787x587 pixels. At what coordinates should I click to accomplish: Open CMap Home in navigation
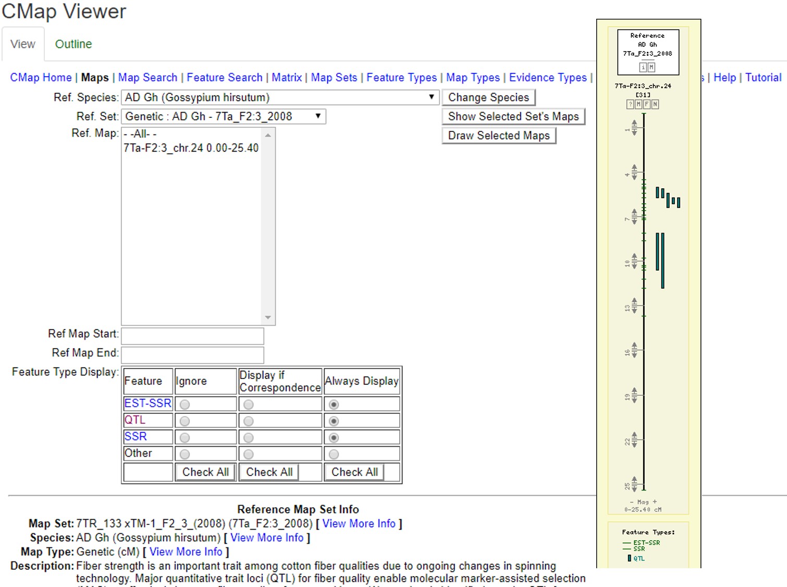[x=41, y=78]
